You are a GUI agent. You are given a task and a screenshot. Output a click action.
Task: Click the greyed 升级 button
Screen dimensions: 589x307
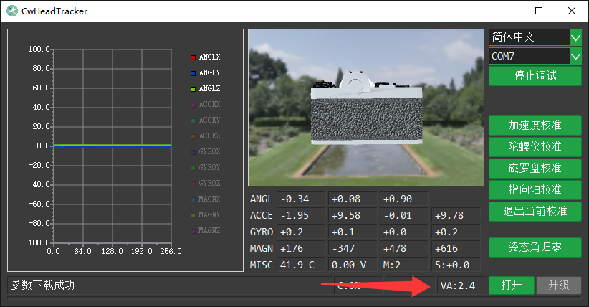[x=559, y=285]
